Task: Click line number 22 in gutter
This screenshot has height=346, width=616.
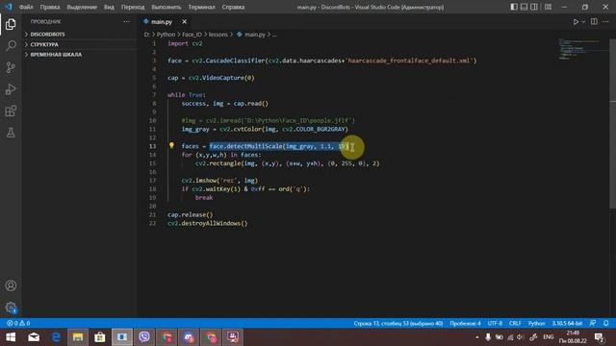Action: 152,223
